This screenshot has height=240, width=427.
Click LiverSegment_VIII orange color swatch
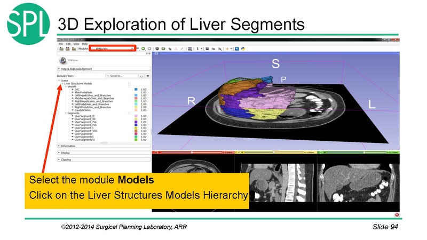click(x=136, y=131)
